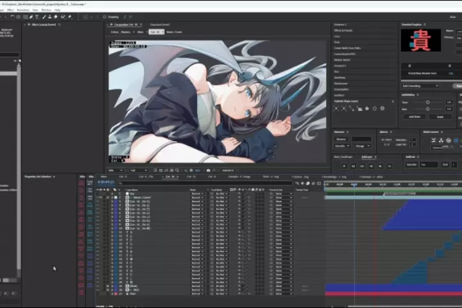Toggle visibility eye of layer 2
Viewport: 462px width, 308px height.
[98, 198]
